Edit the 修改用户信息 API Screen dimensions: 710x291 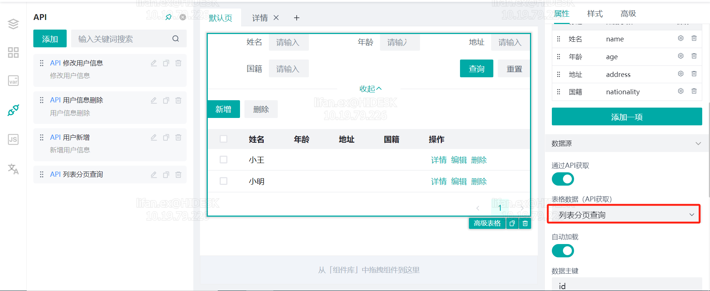click(154, 63)
